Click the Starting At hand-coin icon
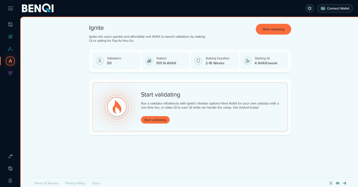 click(x=248, y=61)
